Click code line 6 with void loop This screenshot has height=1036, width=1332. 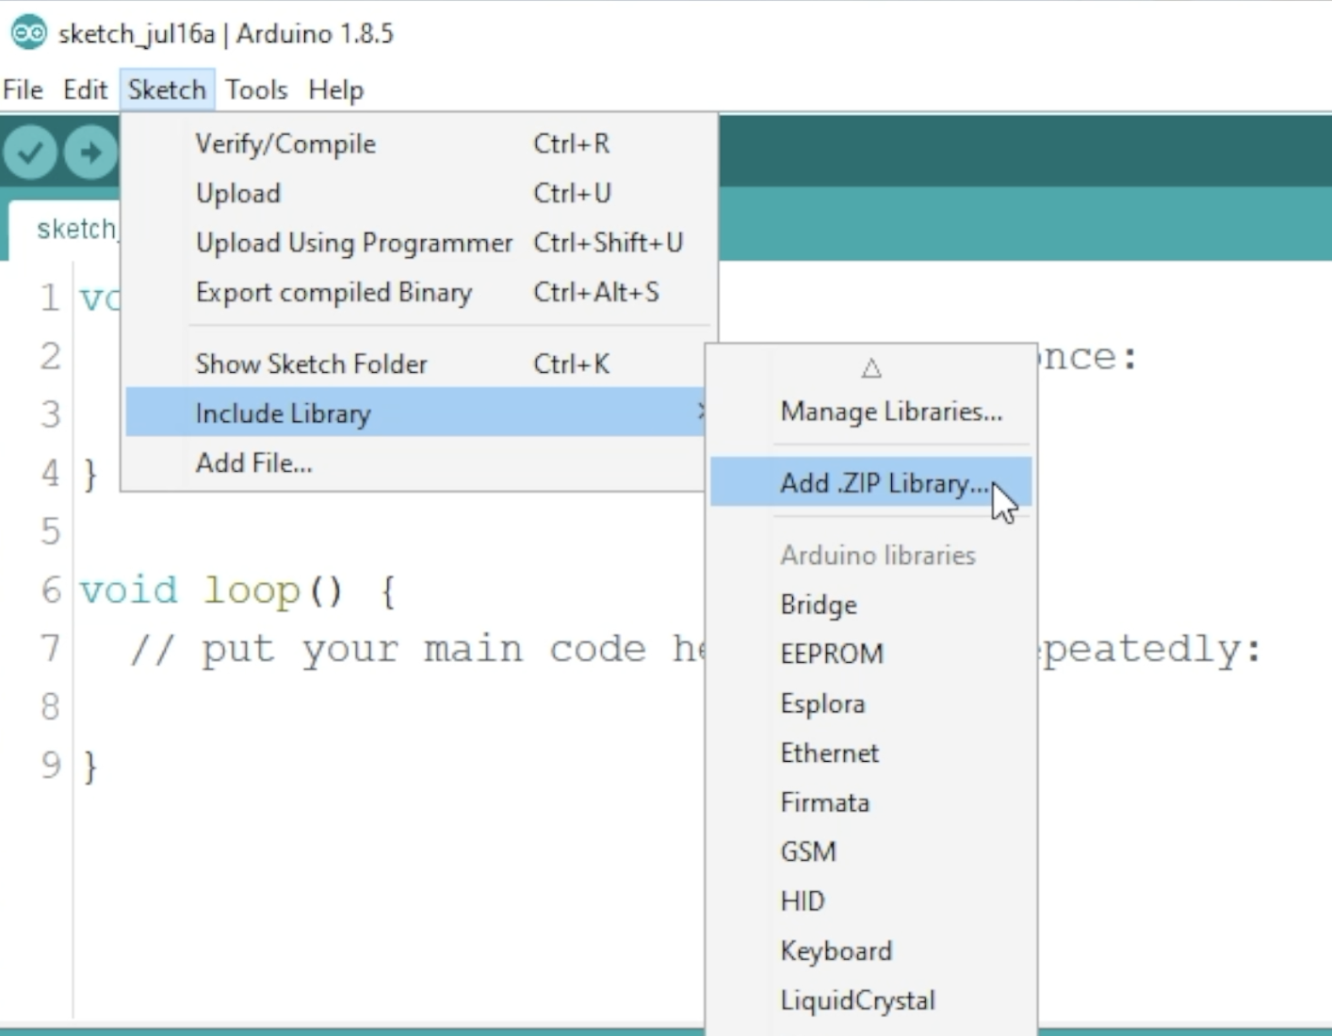pos(237,591)
